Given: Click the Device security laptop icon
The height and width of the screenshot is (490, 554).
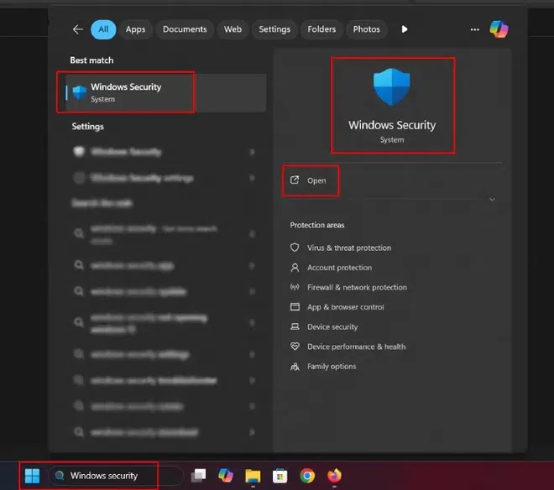Looking at the screenshot, I should (x=295, y=326).
